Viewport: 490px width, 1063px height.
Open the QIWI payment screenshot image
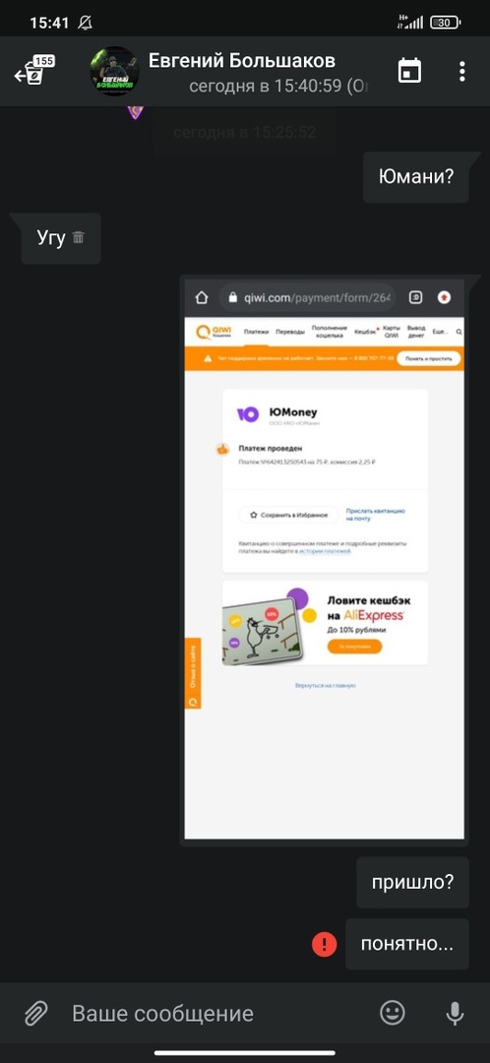point(324,560)
